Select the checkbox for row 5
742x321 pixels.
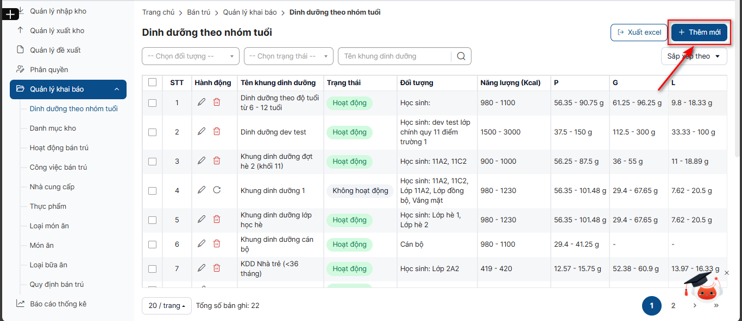click(x=152, y=220)
